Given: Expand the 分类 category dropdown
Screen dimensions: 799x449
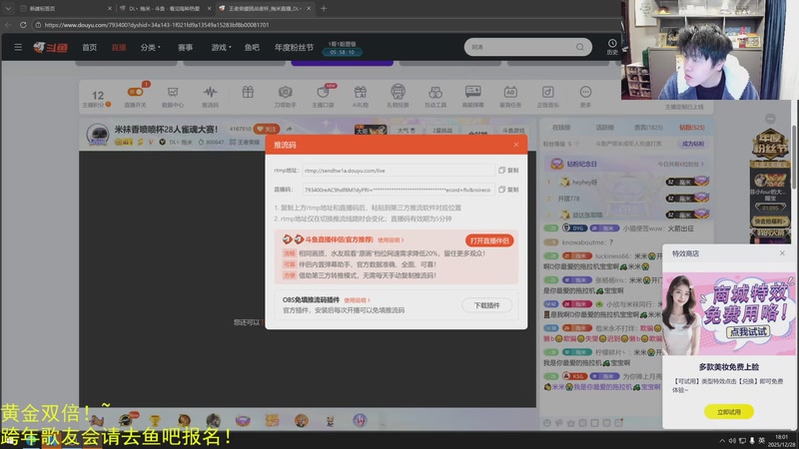Looking at the screenshot, I should click(150, 47).
